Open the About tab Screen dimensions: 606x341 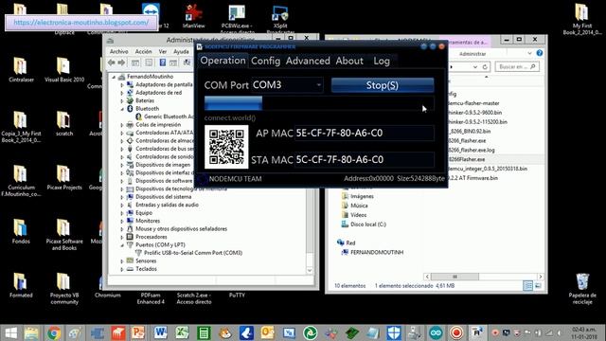coord(349,61)
